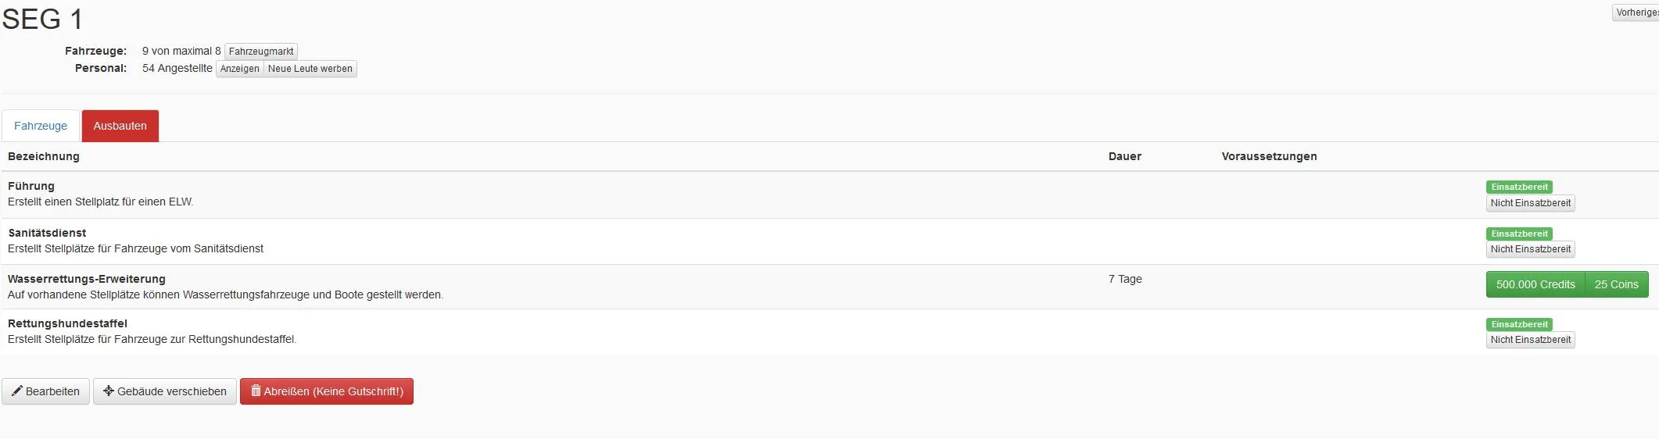This screenshot has width=1659, height=439.
Task: Select the Ausbauten tab
Action: tap(120, 126)
